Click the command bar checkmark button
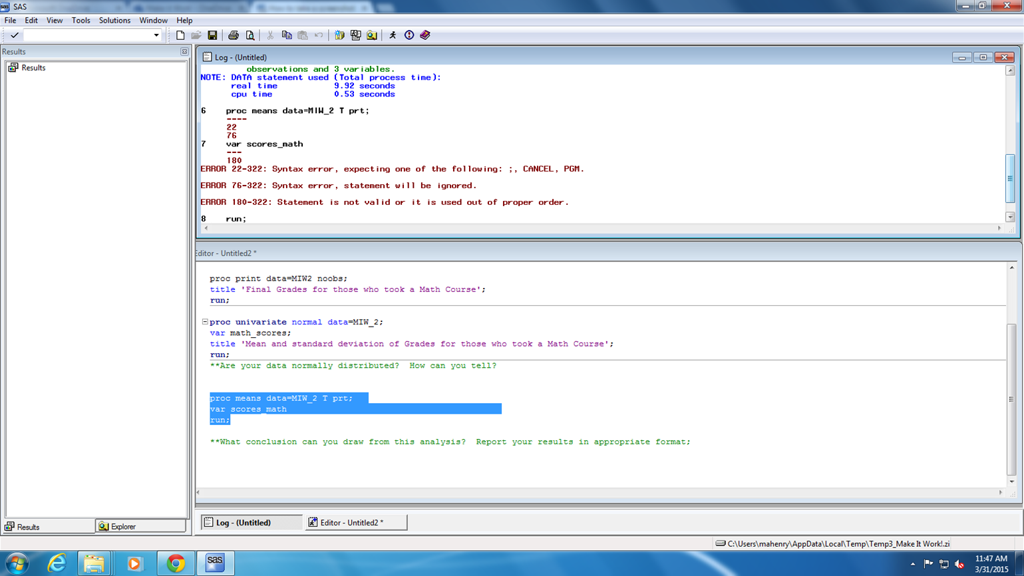The width and height of the screenshot is (1024, 576). [14, 35]
